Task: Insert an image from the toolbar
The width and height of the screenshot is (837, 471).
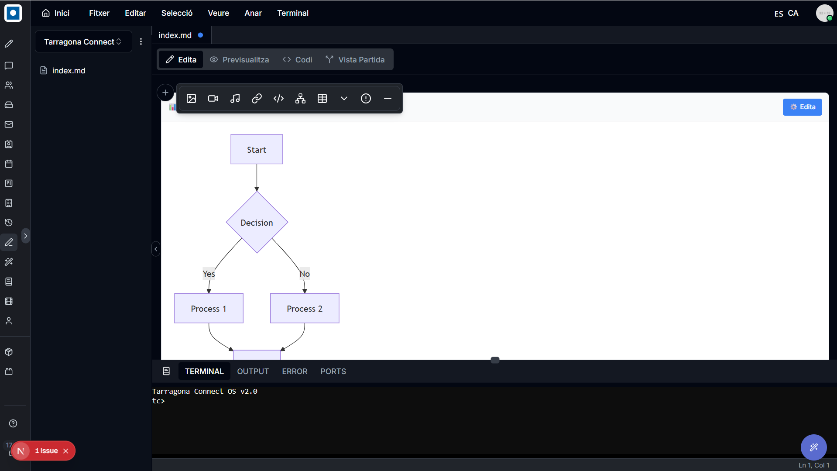Action: tap(191, 99)
